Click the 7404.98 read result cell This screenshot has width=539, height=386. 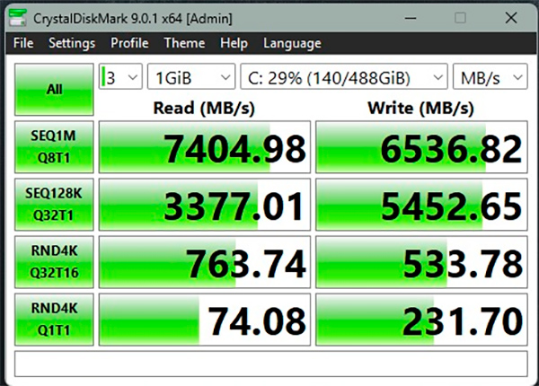point(204,146)
